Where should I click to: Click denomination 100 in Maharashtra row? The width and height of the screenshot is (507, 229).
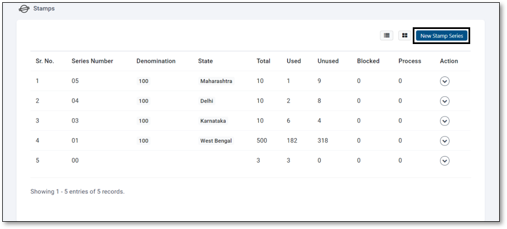coord(143,81)
